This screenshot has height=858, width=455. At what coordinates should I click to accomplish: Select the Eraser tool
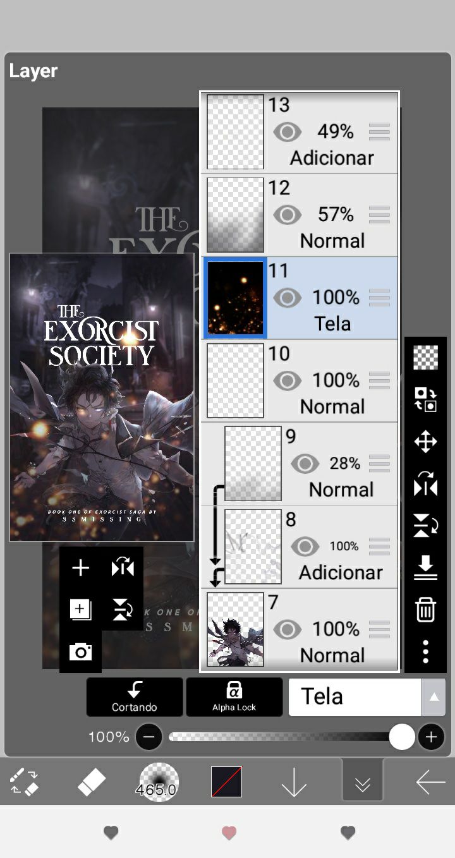coord(92,782)
